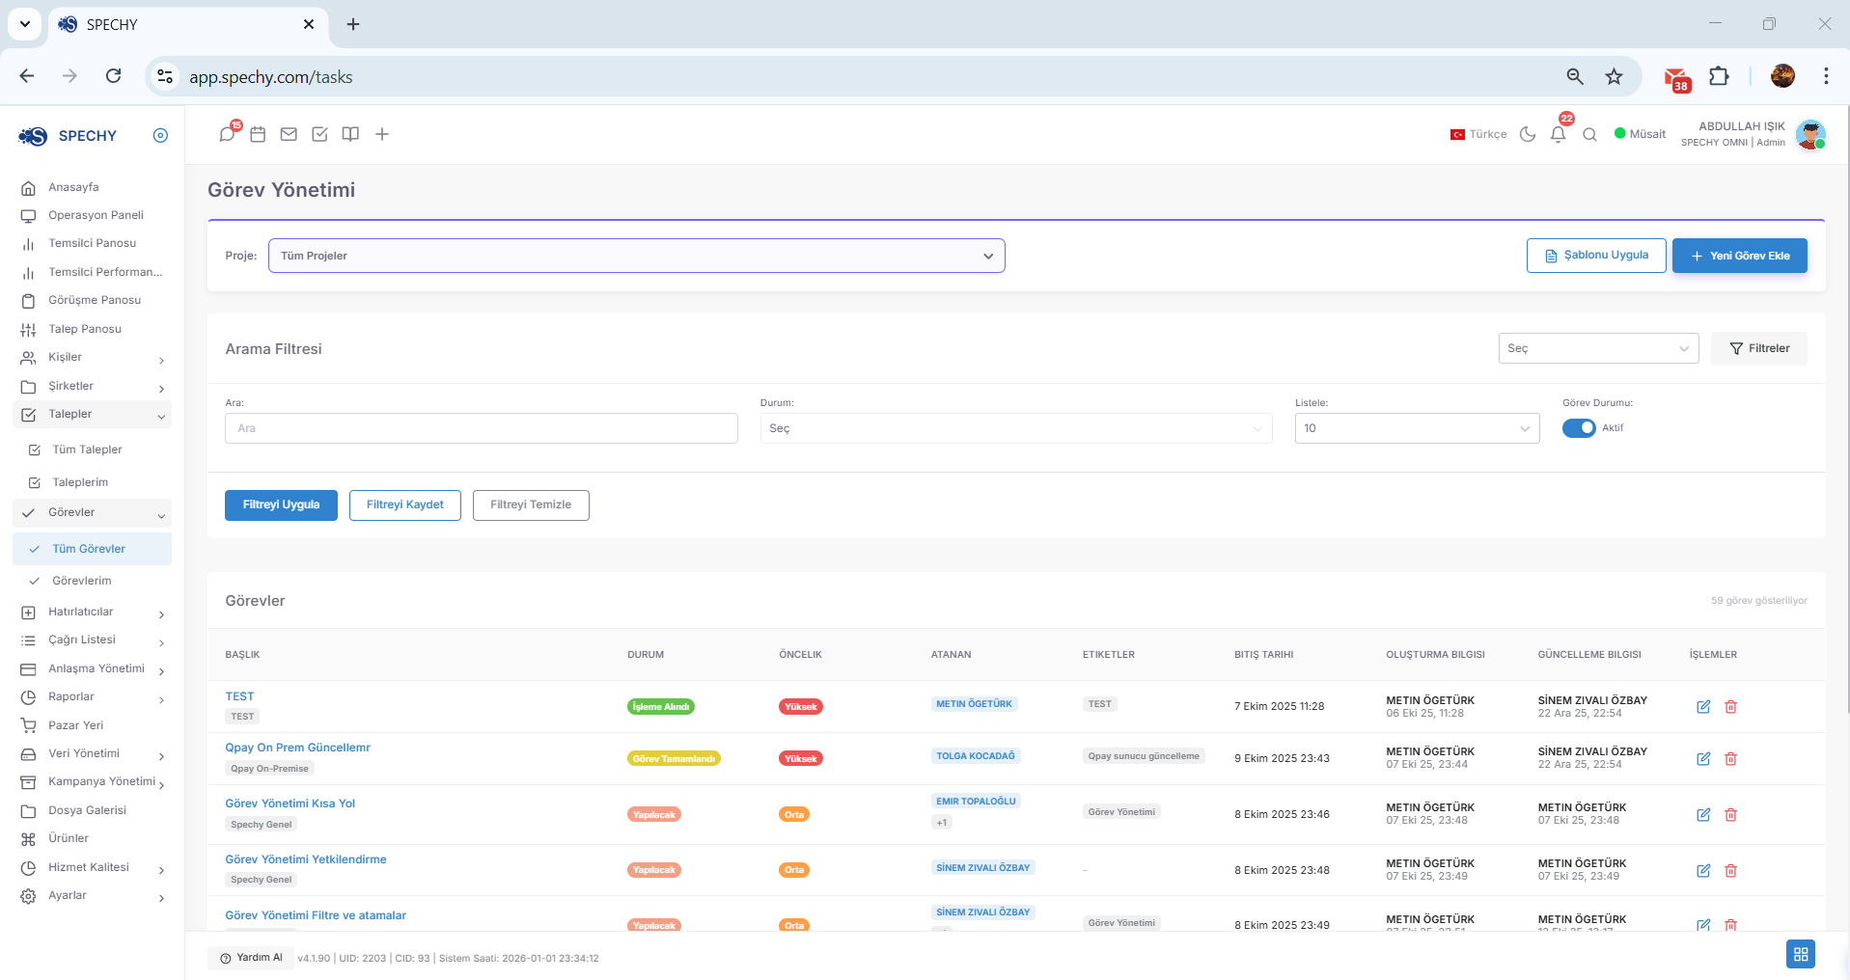Click Filtreyi Uygula button
Viewport: 1850px width, 980px height.
281,505
